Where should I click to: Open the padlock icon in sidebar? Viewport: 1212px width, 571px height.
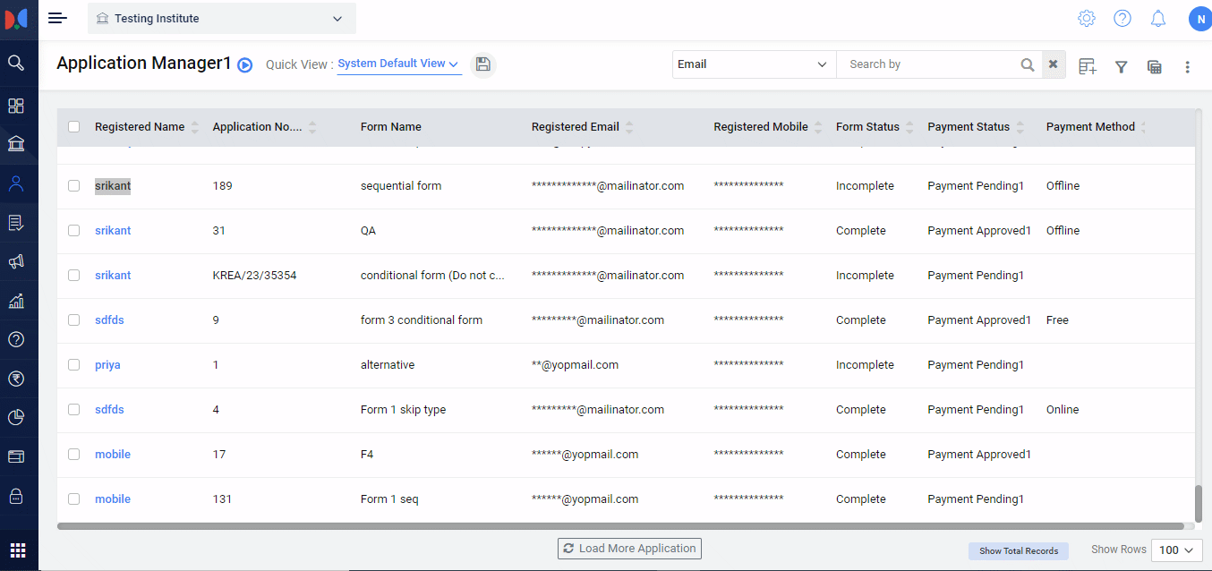tap(16, 495)
